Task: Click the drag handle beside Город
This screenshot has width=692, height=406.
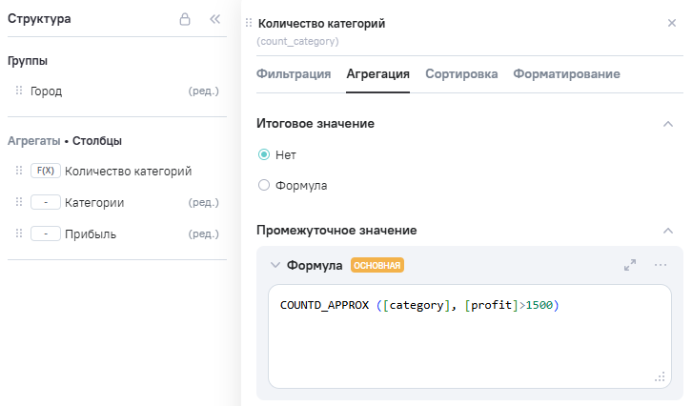Action: [x=19, y=91]
